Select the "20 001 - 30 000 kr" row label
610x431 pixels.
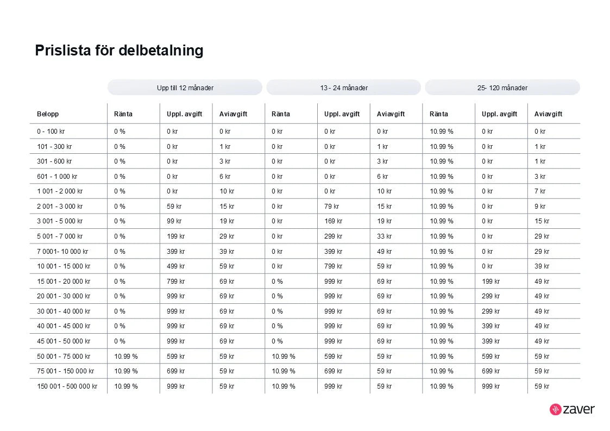pyautogui.click(x=64, y=296)
